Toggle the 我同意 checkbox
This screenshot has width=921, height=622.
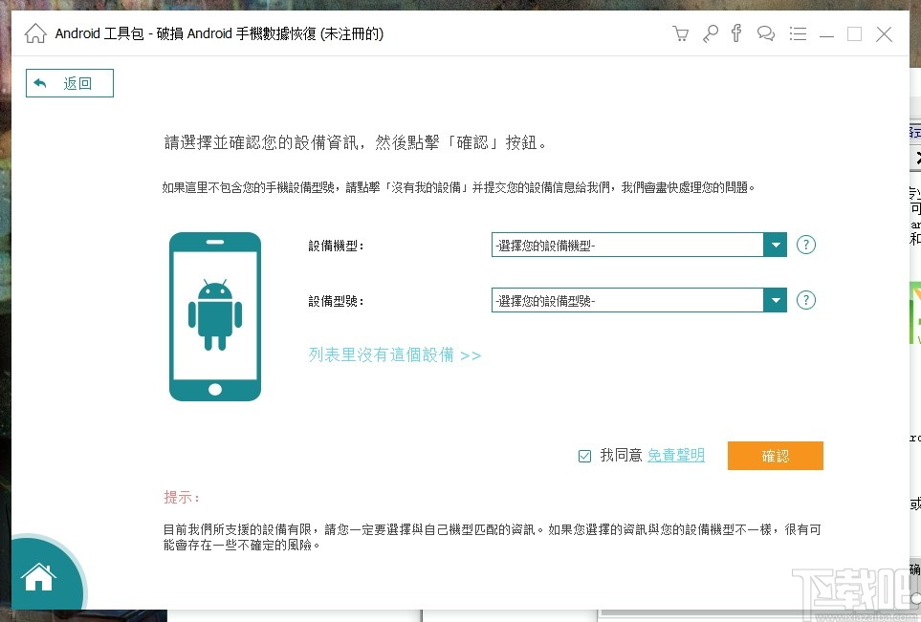click(584, 456)
